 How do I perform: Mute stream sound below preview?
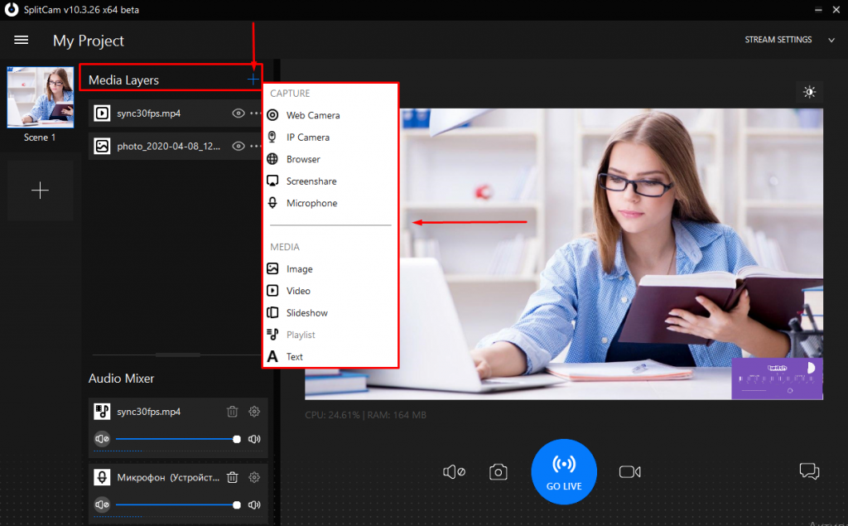tap(455, 472)
